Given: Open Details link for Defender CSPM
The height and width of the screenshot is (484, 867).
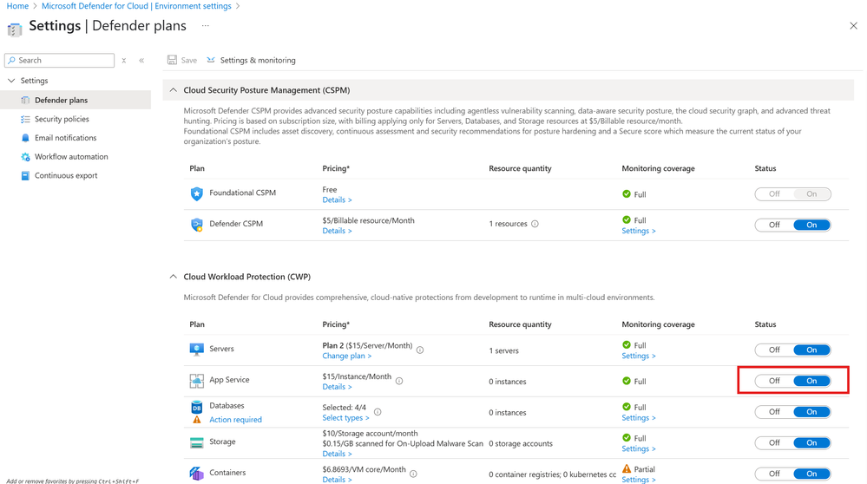Looking at the screenshot, I should [x=337, y=231].
